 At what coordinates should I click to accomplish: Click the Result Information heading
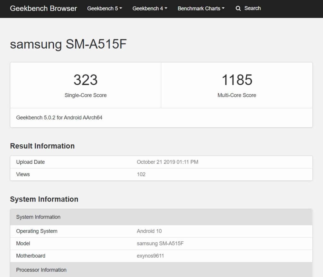click(42, 146)
